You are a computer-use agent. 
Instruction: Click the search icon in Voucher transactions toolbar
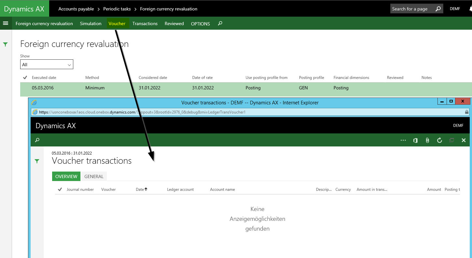point(37,140)
